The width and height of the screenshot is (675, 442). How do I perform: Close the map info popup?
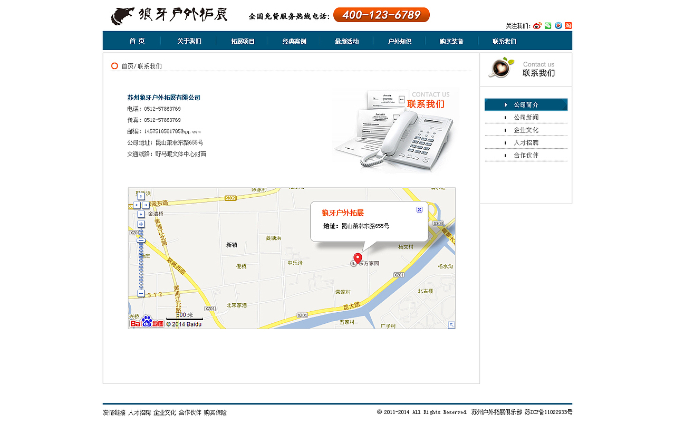tap(420, 209)
